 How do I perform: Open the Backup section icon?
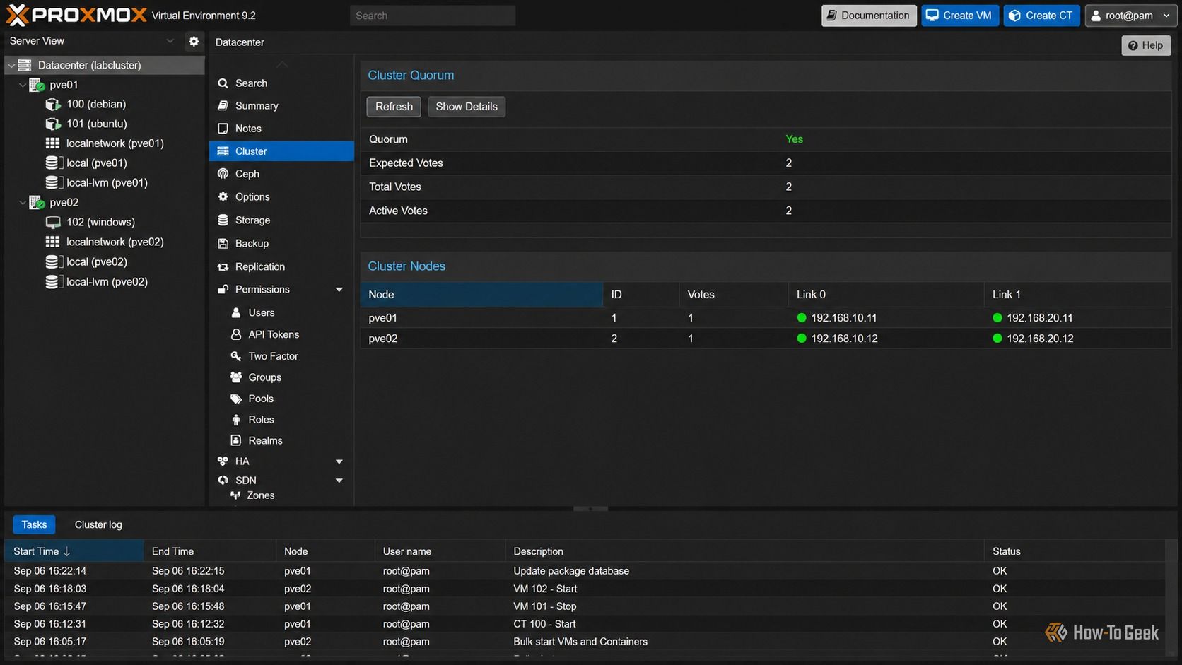click(223, 243)
